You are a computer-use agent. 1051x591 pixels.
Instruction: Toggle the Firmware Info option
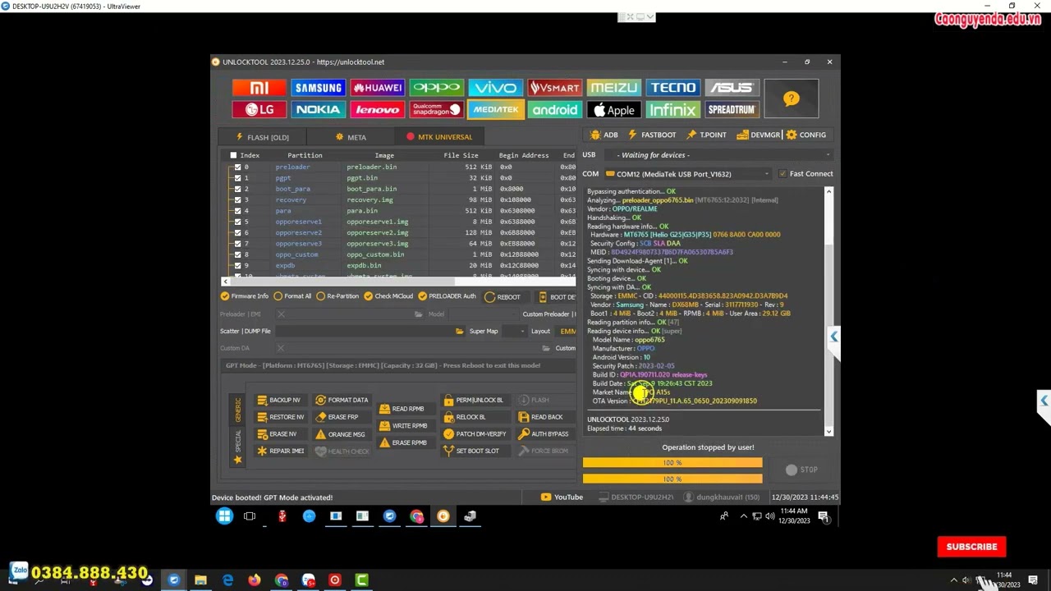tap(225, 296)
